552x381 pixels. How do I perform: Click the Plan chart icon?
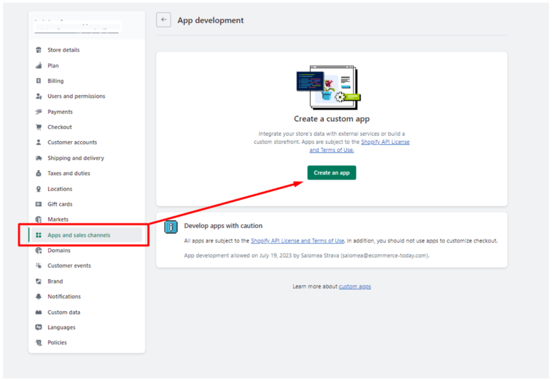37,65
